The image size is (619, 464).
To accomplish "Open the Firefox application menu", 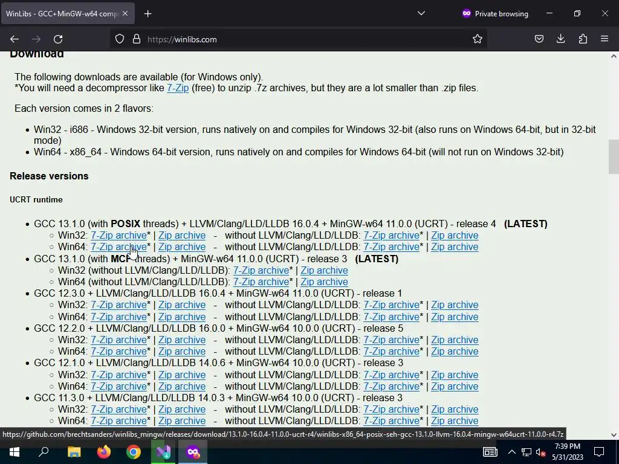I will pyautogui.click(x=604, y=39).
